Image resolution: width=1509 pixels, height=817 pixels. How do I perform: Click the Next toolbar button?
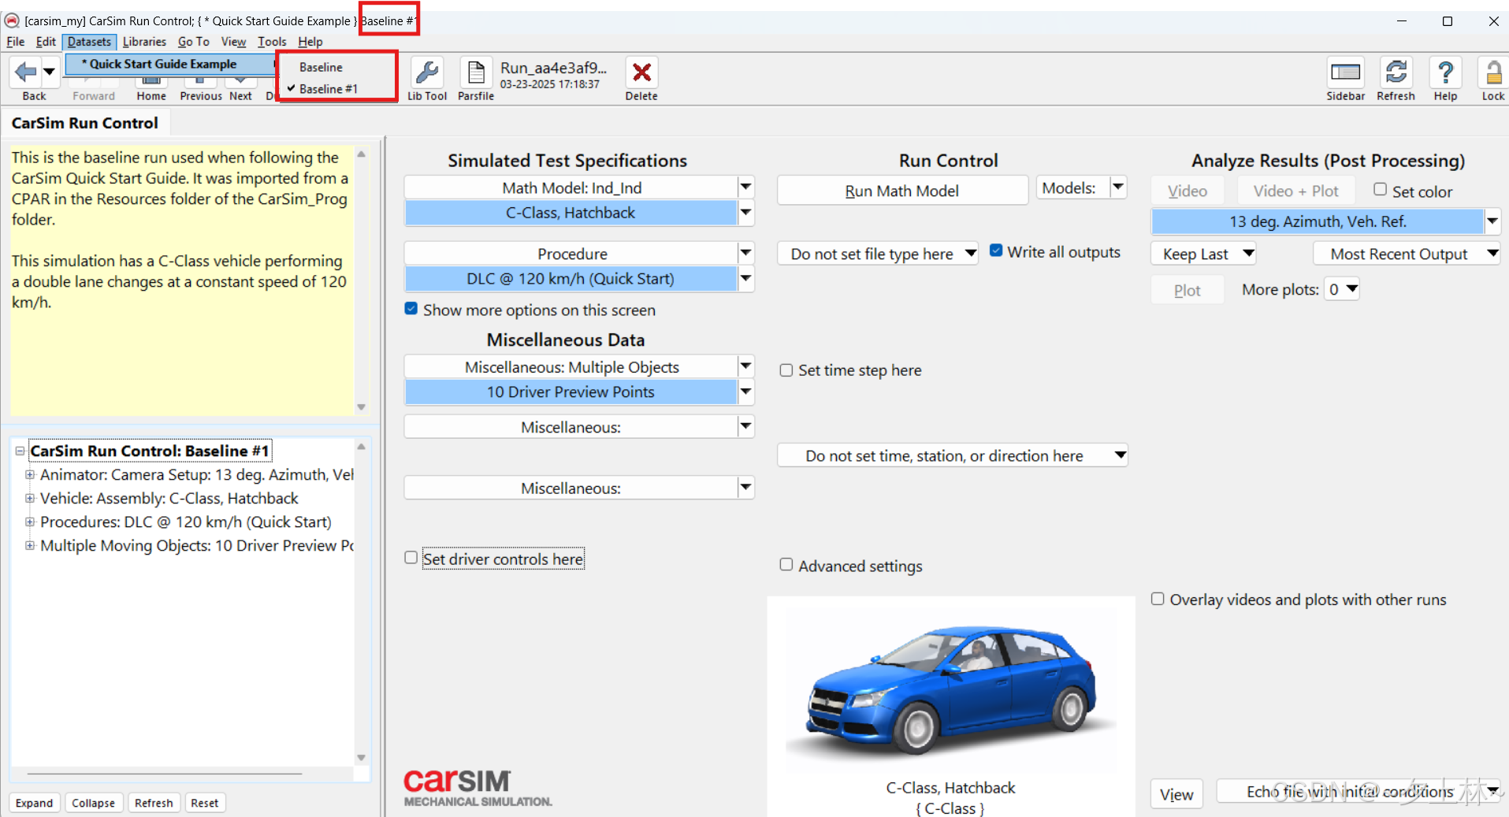point(240,91)
